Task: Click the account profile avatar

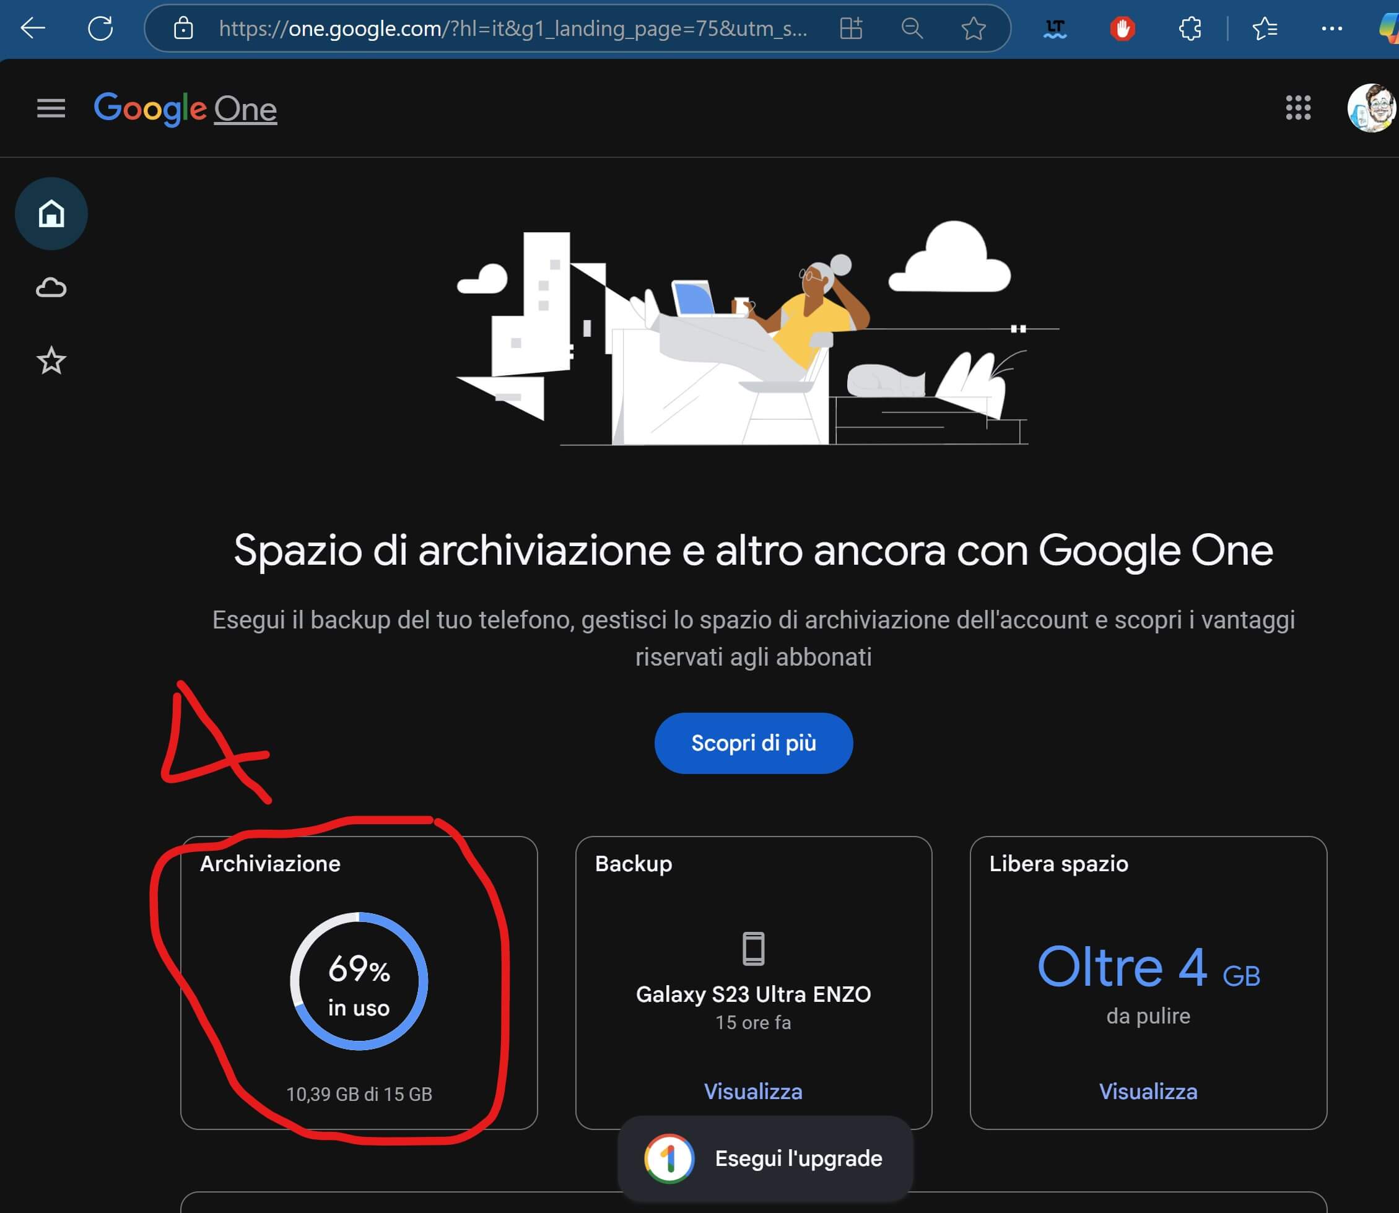Action: tap(1371, 108)
